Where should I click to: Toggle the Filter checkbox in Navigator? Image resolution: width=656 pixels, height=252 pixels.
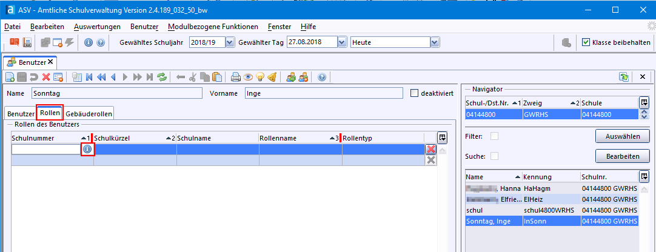tap(494, 136)
